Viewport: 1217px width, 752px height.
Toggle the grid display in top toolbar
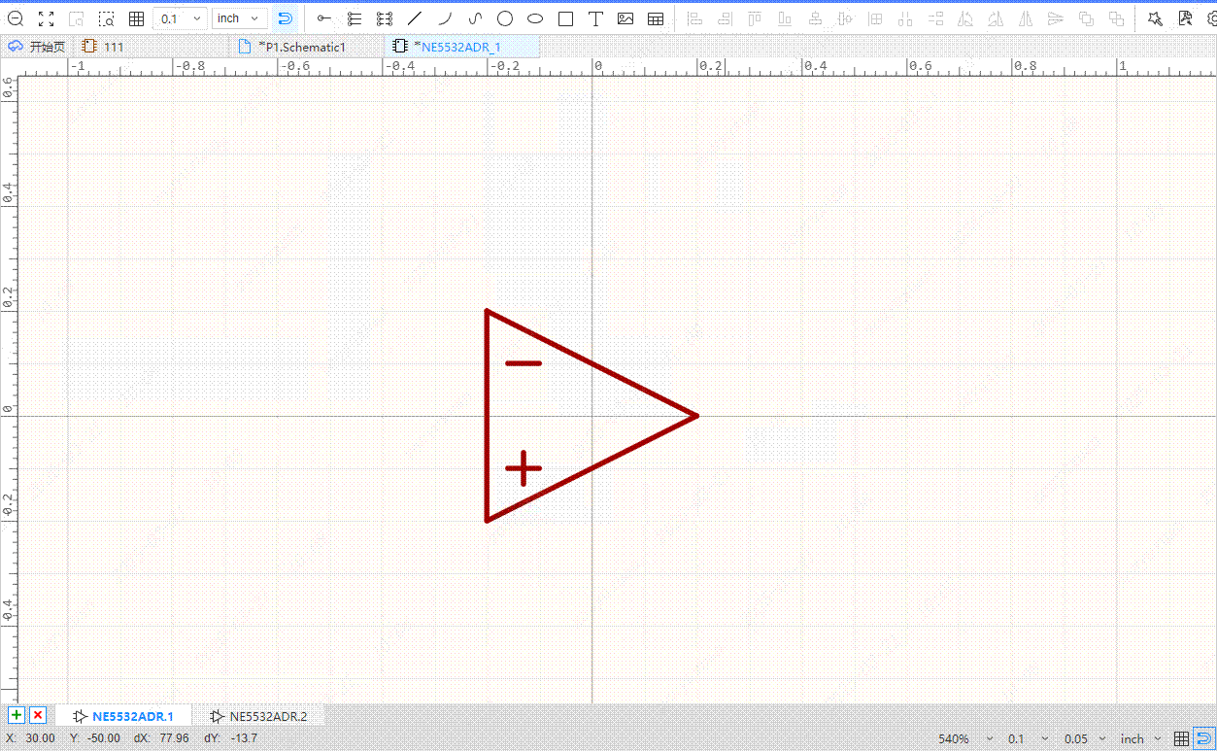point(136,18)
